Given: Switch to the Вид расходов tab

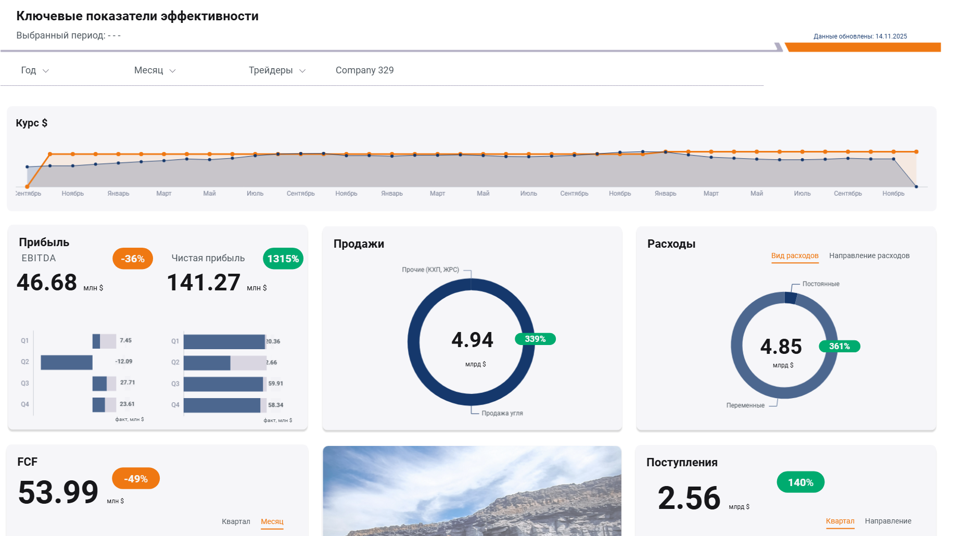Looking at the screenshot, I should pyautogui.click(x=795, y=256).
